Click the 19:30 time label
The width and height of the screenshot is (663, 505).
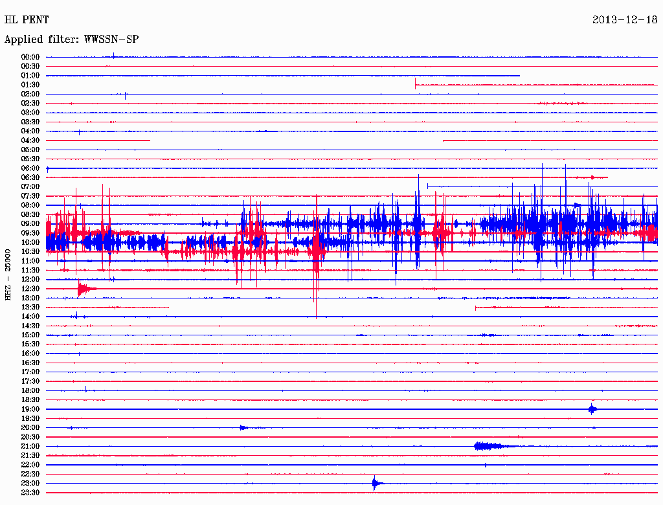pos(30,419)
